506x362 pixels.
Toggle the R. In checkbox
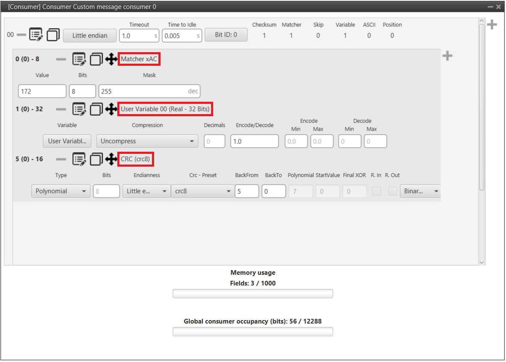point(376,191)
